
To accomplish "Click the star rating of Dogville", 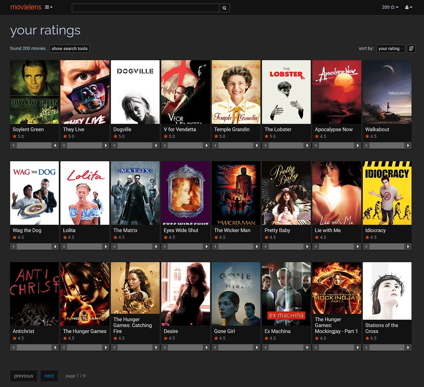I will click(119, 136).
